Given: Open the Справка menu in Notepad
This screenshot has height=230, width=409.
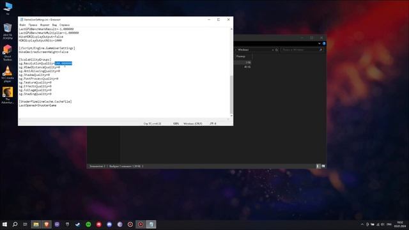Looking at the screenshot, I should coord(65,25).
